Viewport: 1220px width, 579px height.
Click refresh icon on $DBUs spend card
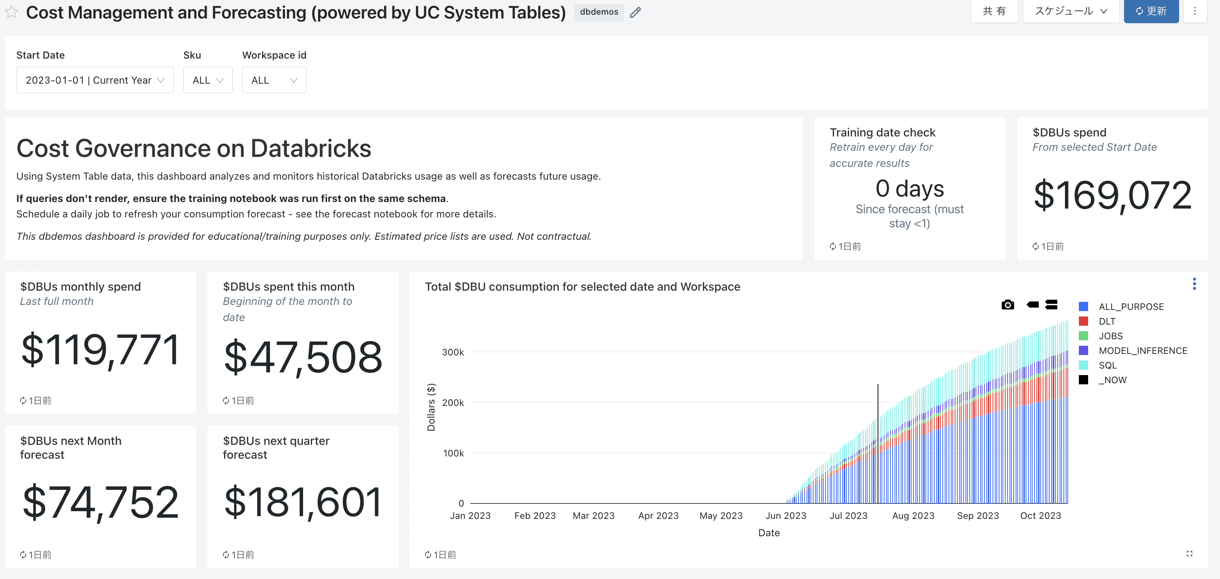click(1035, 246)
